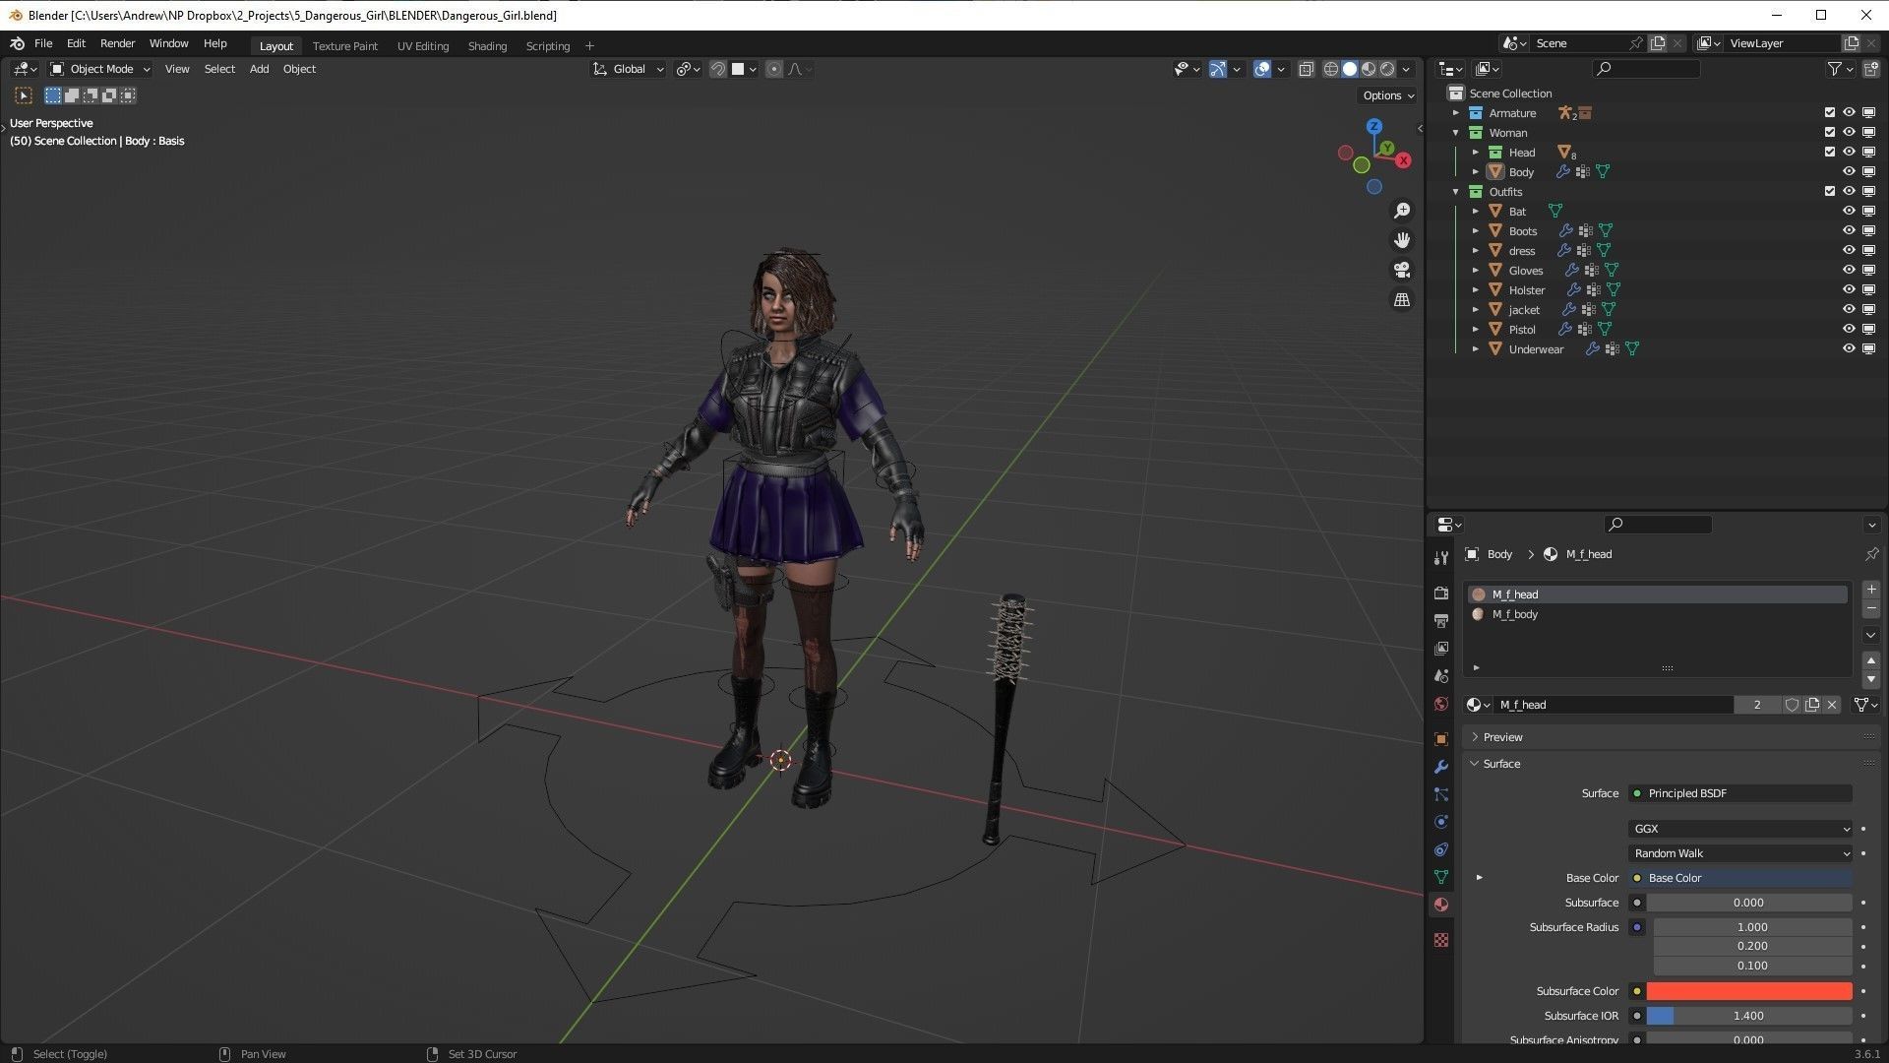Open the Transform Orientation Global dropdown
This screenshot has width=1889, height=1063.
(627, 69)
